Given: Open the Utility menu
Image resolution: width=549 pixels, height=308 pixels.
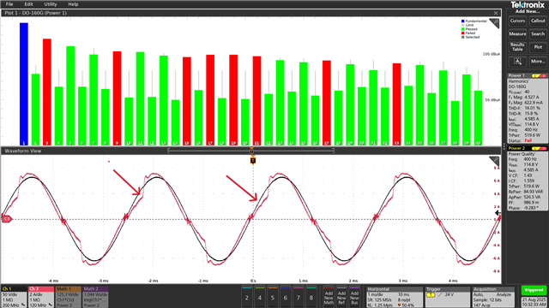Looking at the screenshot, I should pos(50,4).
